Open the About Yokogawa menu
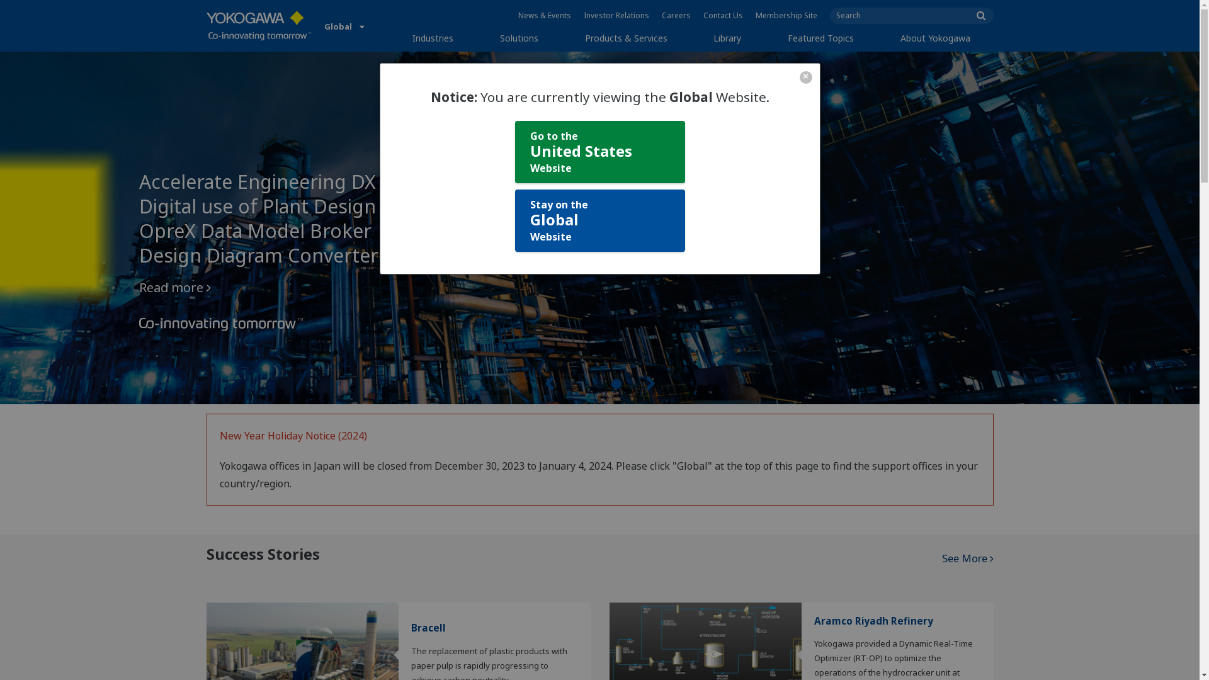Viewport: 1209px width, 680px height. pyautogui.click(x=935, y=38)
